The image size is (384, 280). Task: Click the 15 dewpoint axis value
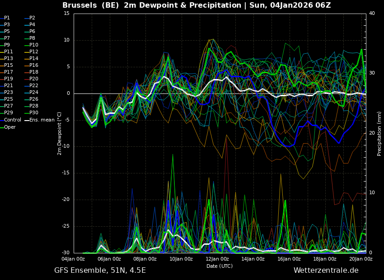pyautogui.click(x=66, y=14)
